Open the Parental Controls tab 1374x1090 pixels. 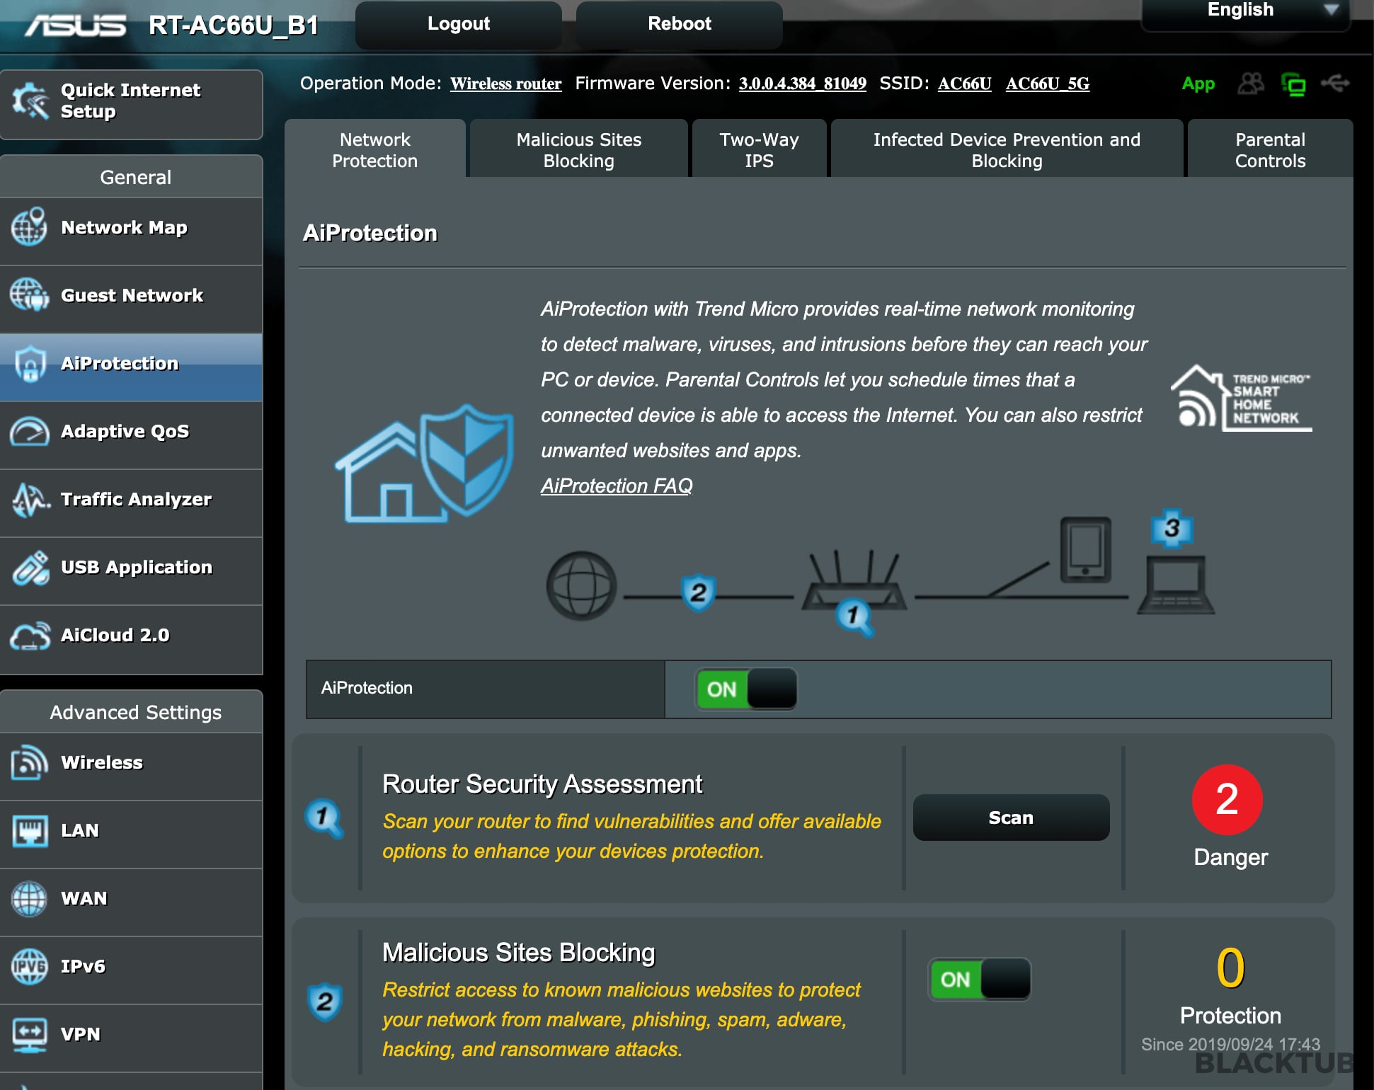click(1270, 150)
